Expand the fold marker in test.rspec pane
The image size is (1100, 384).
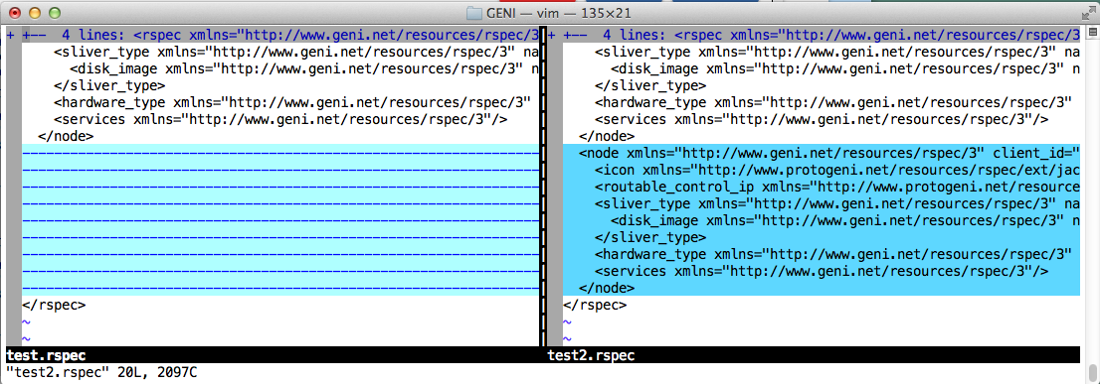point(11,35)
